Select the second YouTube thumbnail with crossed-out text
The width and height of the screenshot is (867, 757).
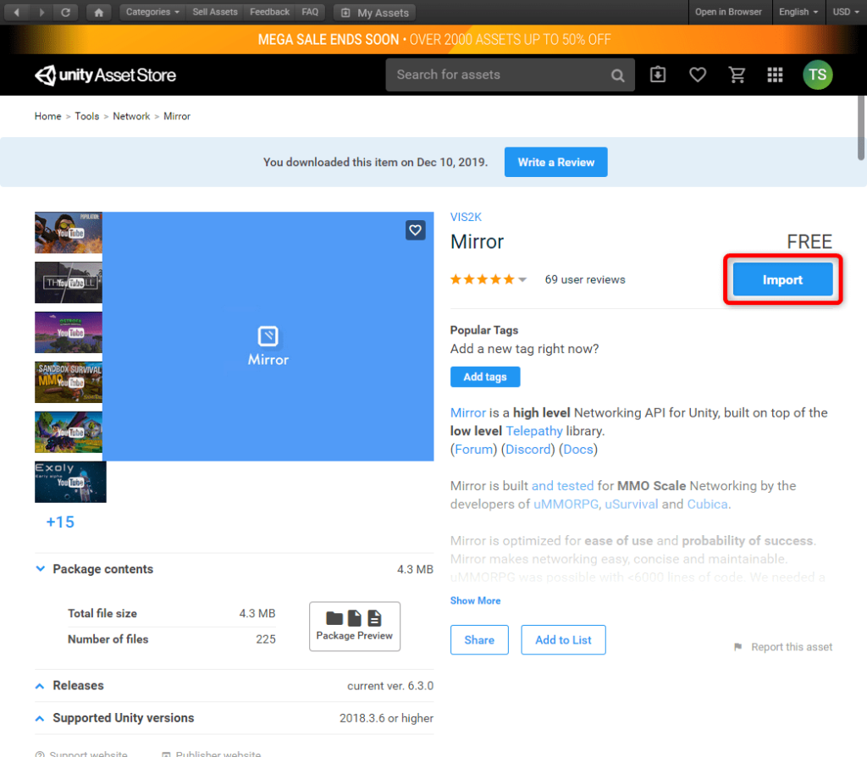click(x=69, y=283)
